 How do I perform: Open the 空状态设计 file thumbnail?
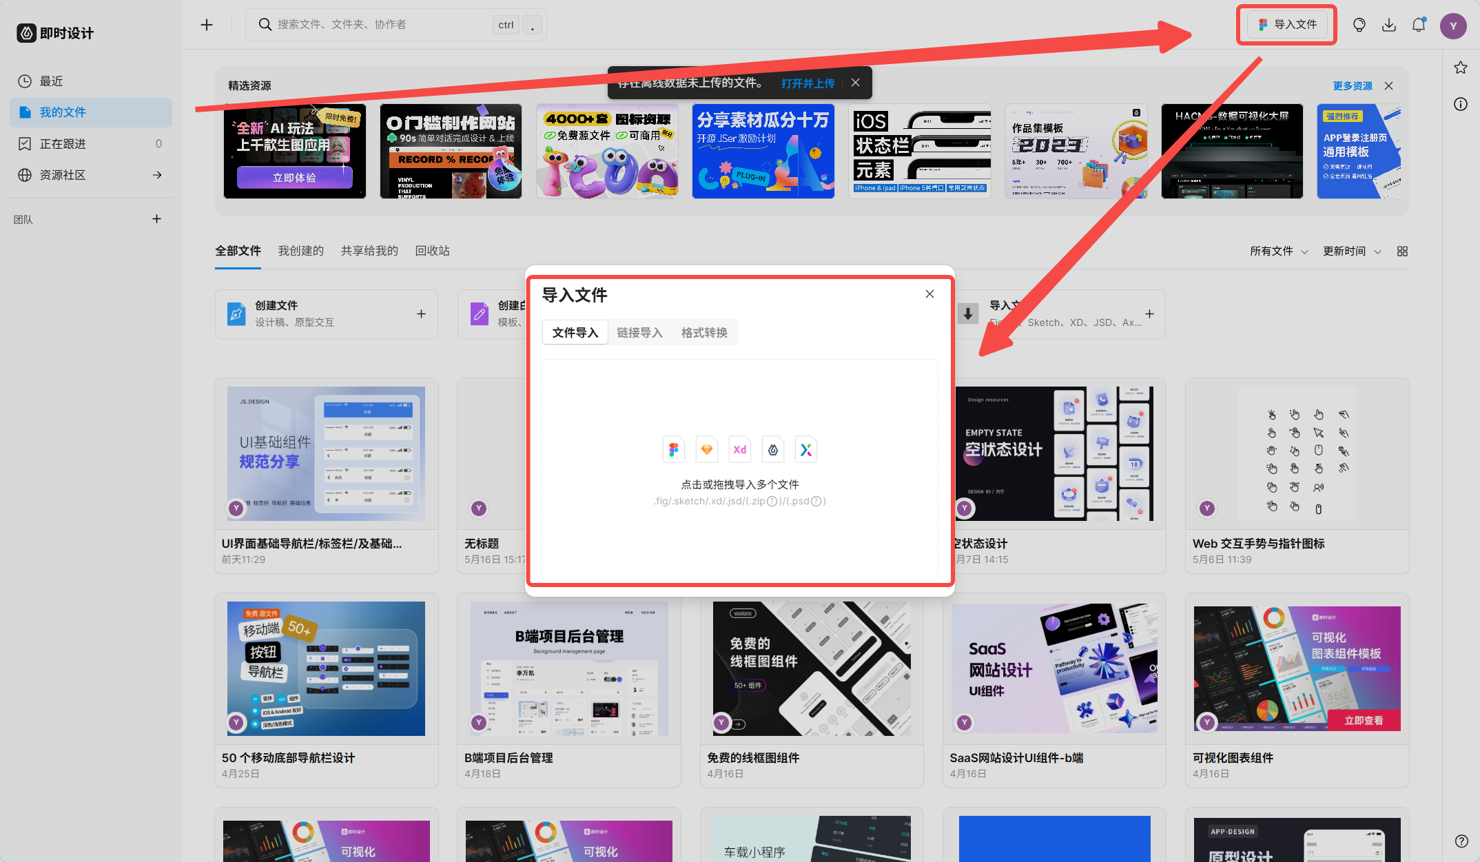(x=1055, y=453)
